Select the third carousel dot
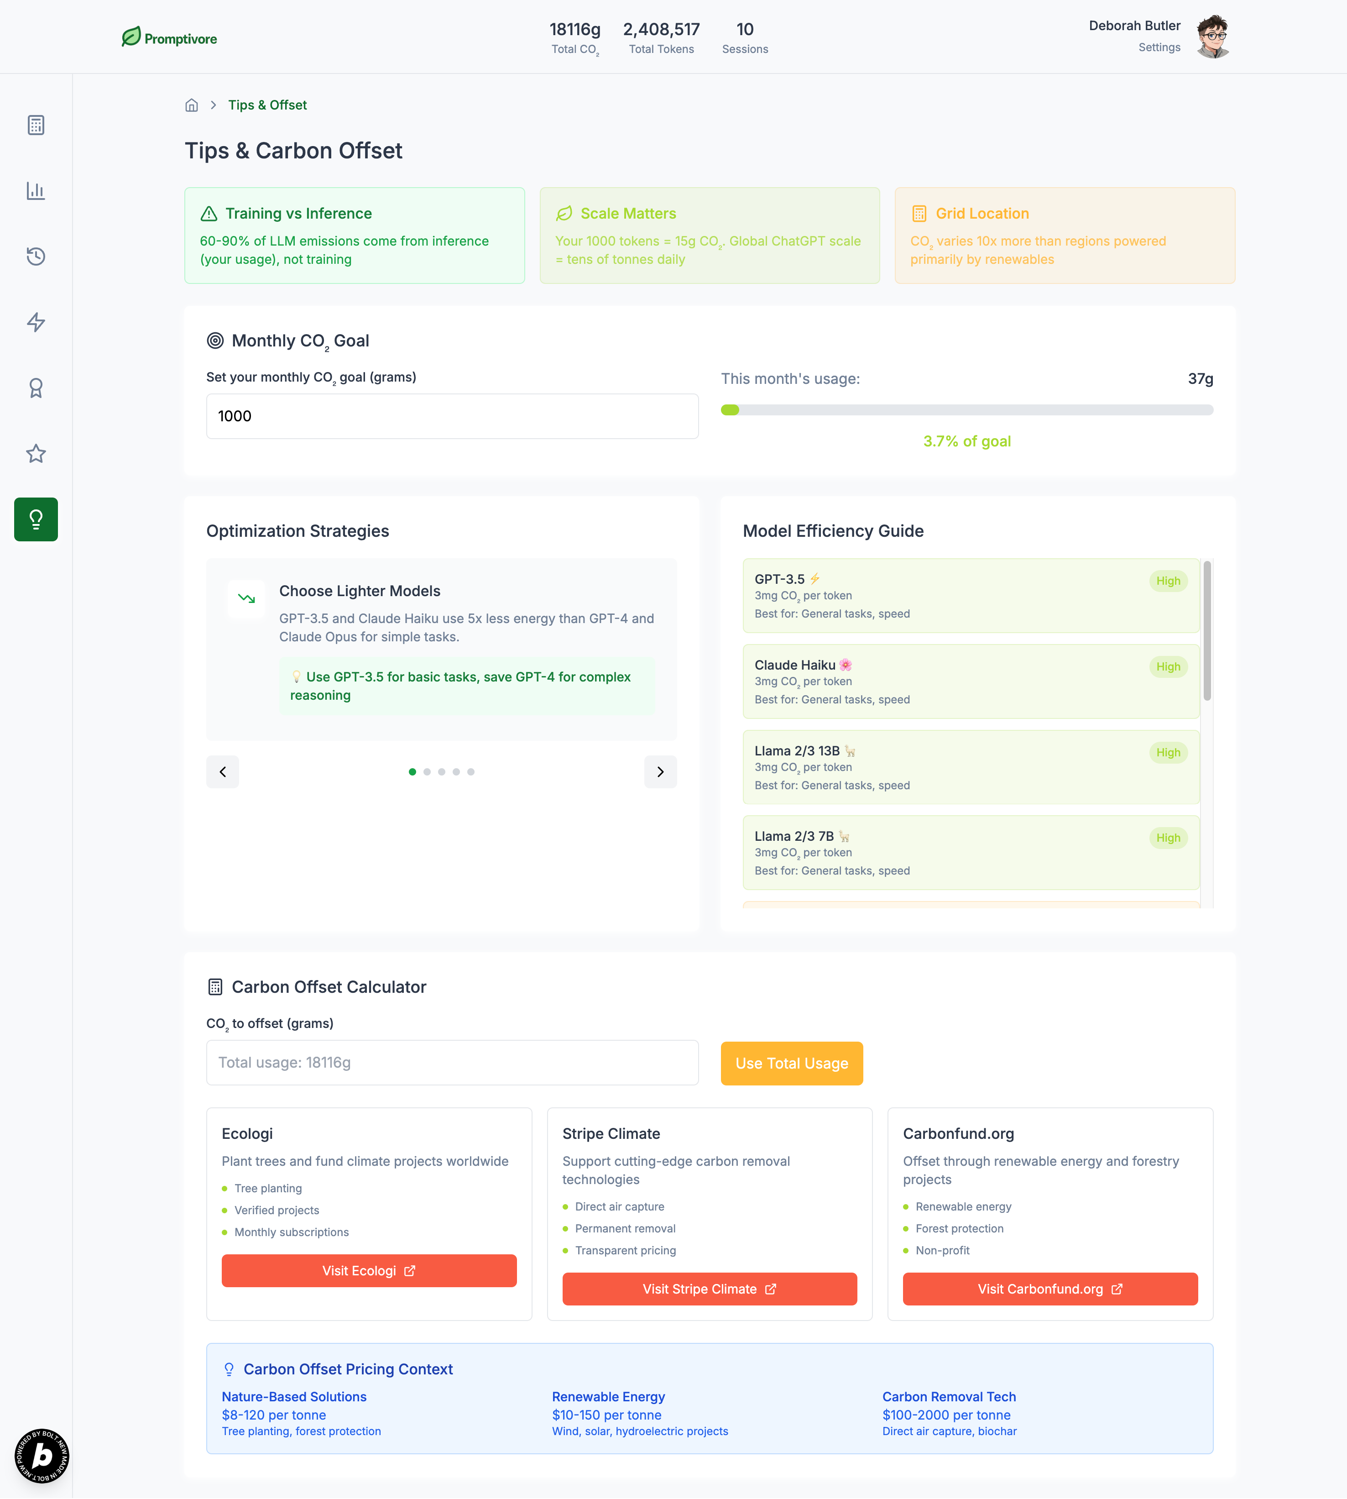Viewport: 1347px width, 1499px height. point(442,772)
